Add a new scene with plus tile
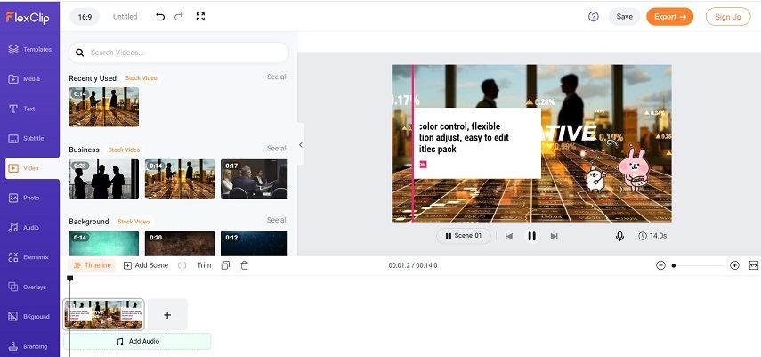Viewport: 761px width, 357px height. [167, 315]
